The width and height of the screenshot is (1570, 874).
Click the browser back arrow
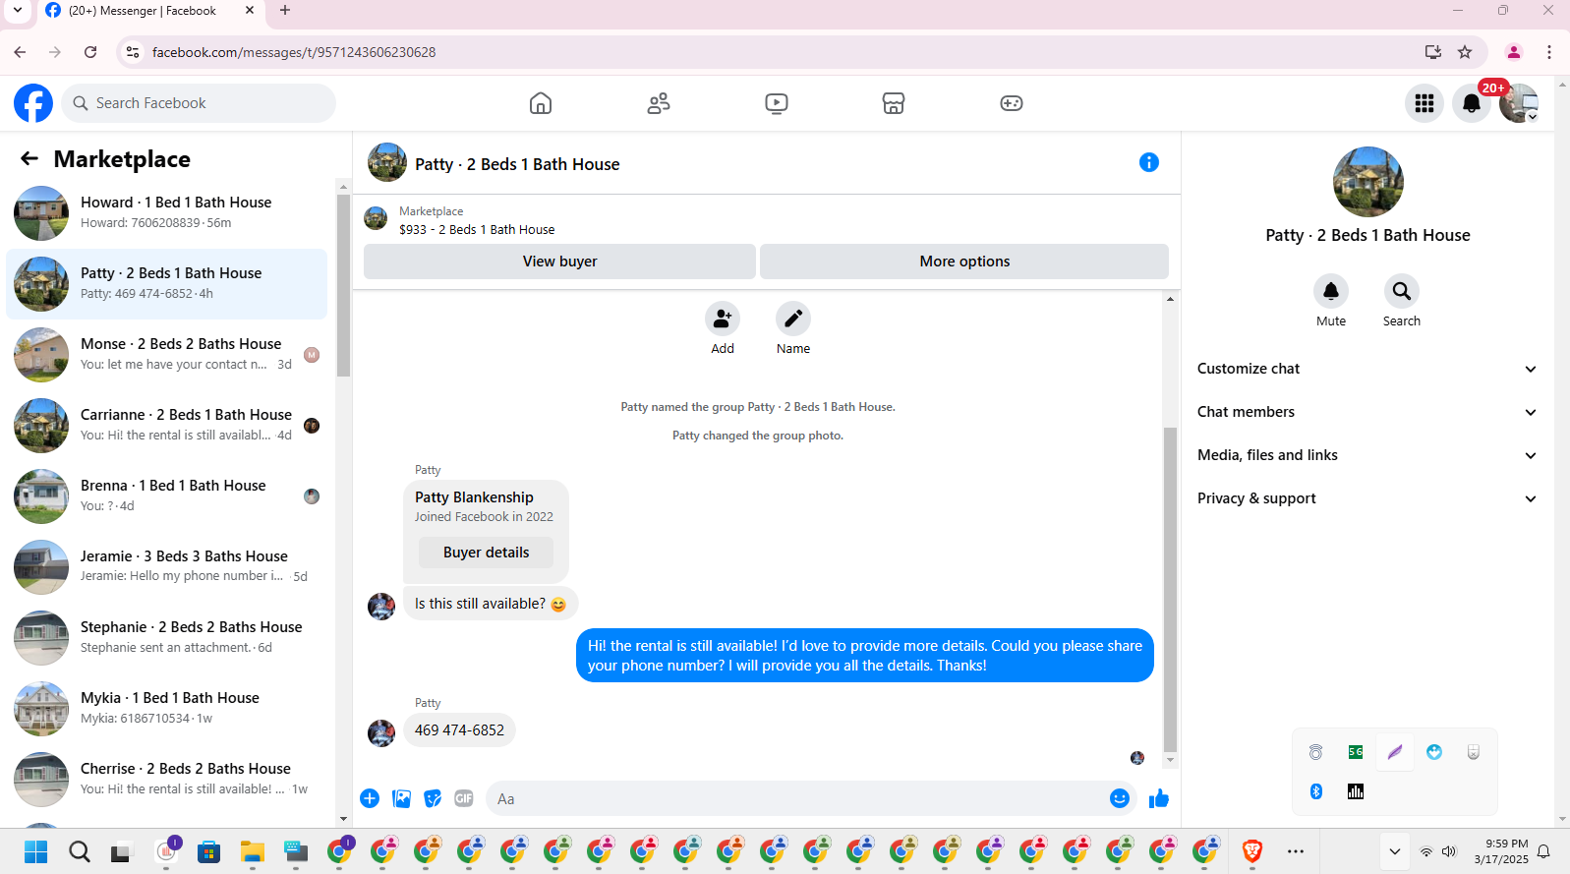tap(20, 52)
